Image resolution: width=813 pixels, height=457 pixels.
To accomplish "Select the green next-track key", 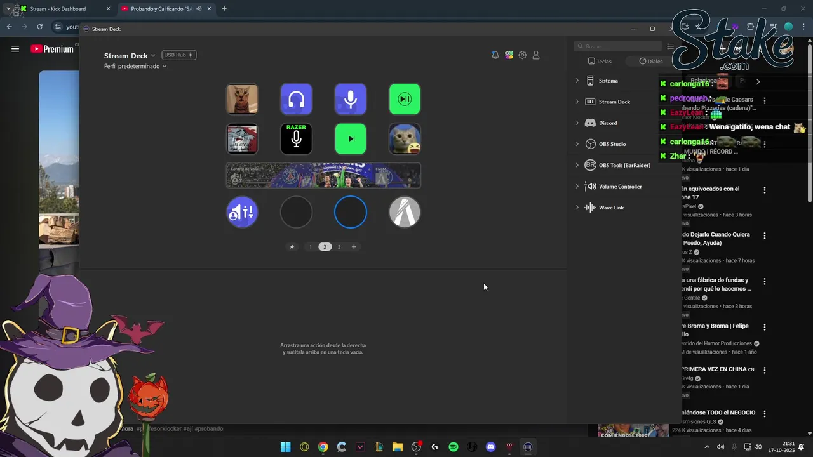I will click(x=351, y=139).
